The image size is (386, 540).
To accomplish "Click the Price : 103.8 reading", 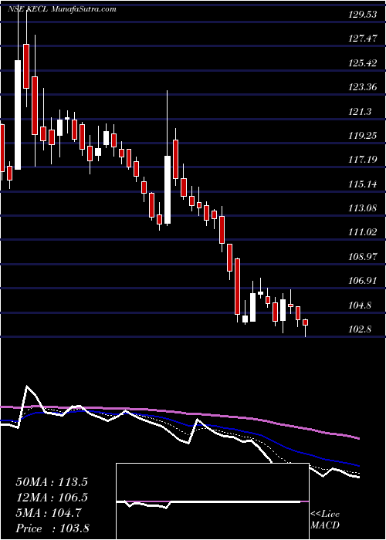I will [x=52, y=528].
